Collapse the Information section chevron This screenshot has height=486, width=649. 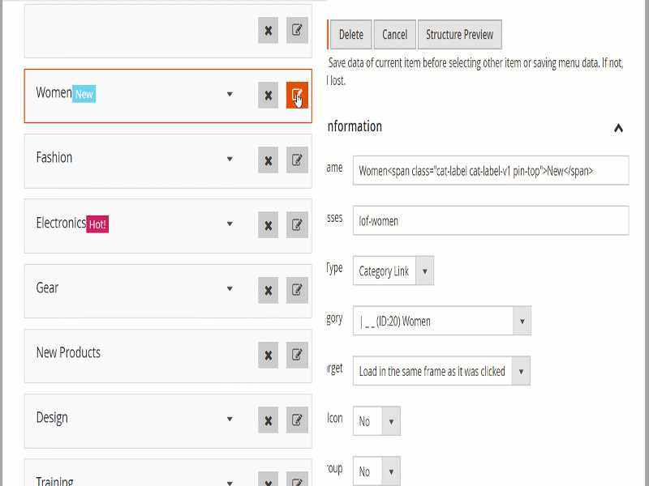618,127
